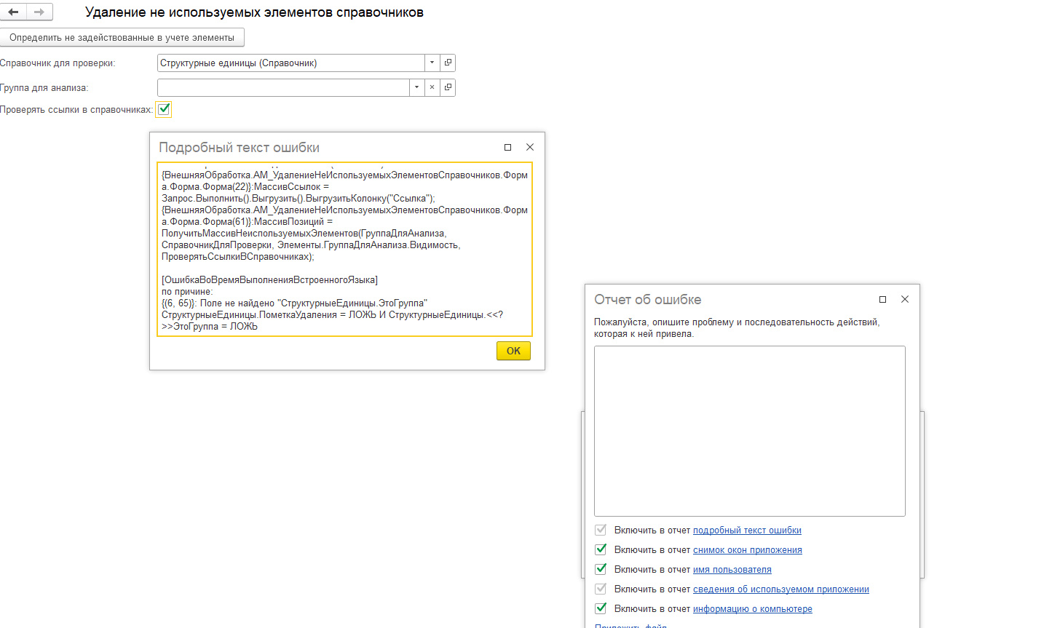Click into the problem description text area
Viewport: 1052px width, 628px height.
click(x=749, y=431)
